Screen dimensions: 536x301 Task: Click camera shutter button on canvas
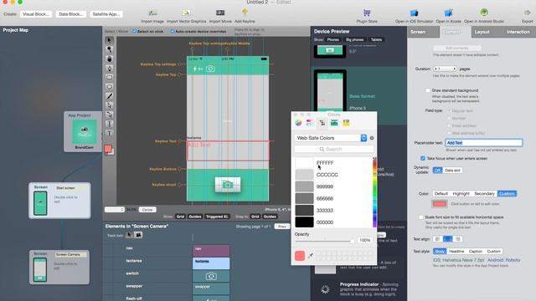[x=228, y=185]
